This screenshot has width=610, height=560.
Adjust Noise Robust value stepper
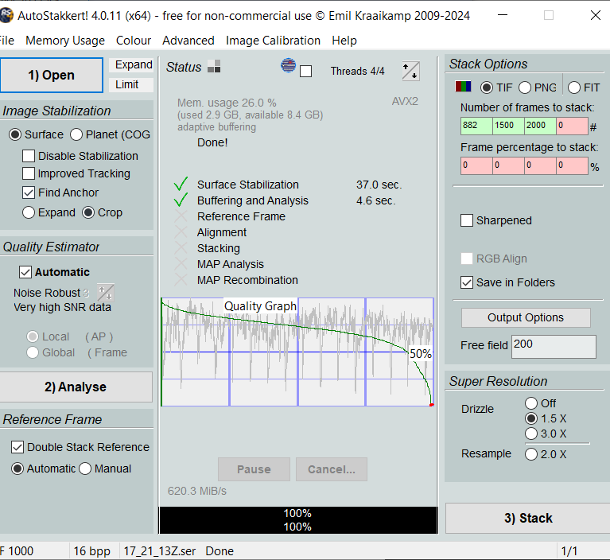click(x=106, y=293)
